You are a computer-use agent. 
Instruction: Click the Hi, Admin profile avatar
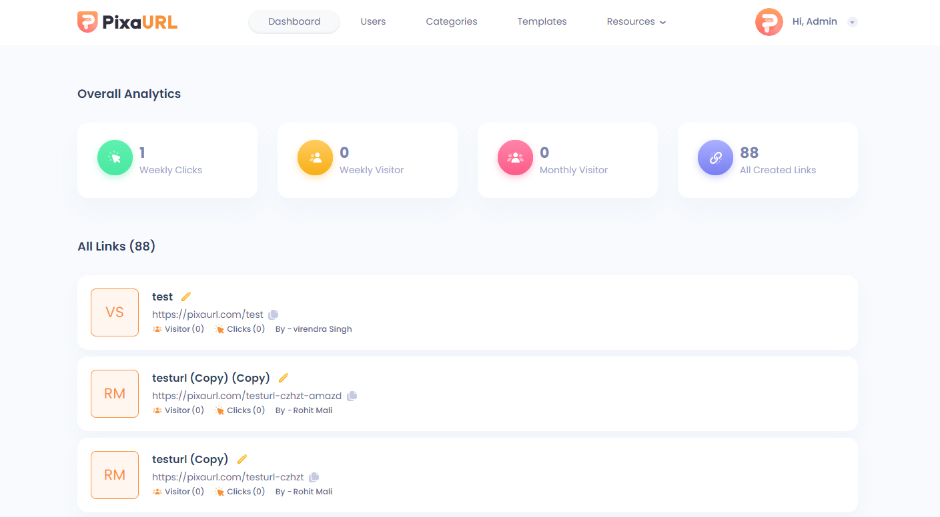coord(769,22)
